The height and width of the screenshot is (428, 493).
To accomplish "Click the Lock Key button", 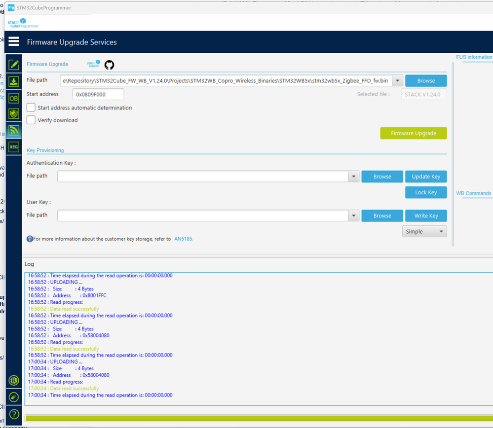I will pos(426,193).
